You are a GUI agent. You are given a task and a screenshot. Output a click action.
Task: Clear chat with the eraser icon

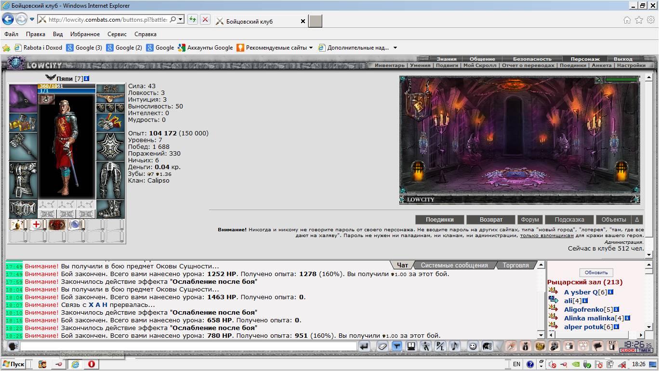tap(382, 346)
